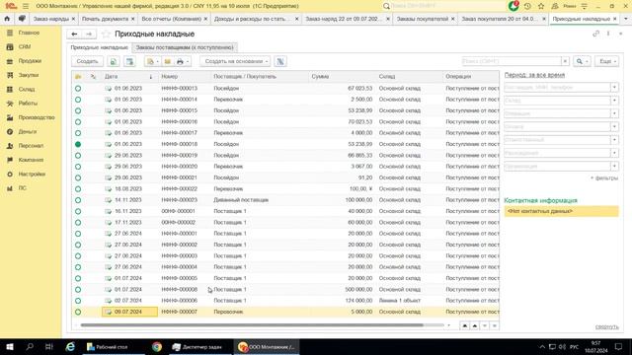This screenshot has height=355, width=632.
Task: Click the document structure toolbar icon
Action: pyautogui.click(x=129, y=61)
